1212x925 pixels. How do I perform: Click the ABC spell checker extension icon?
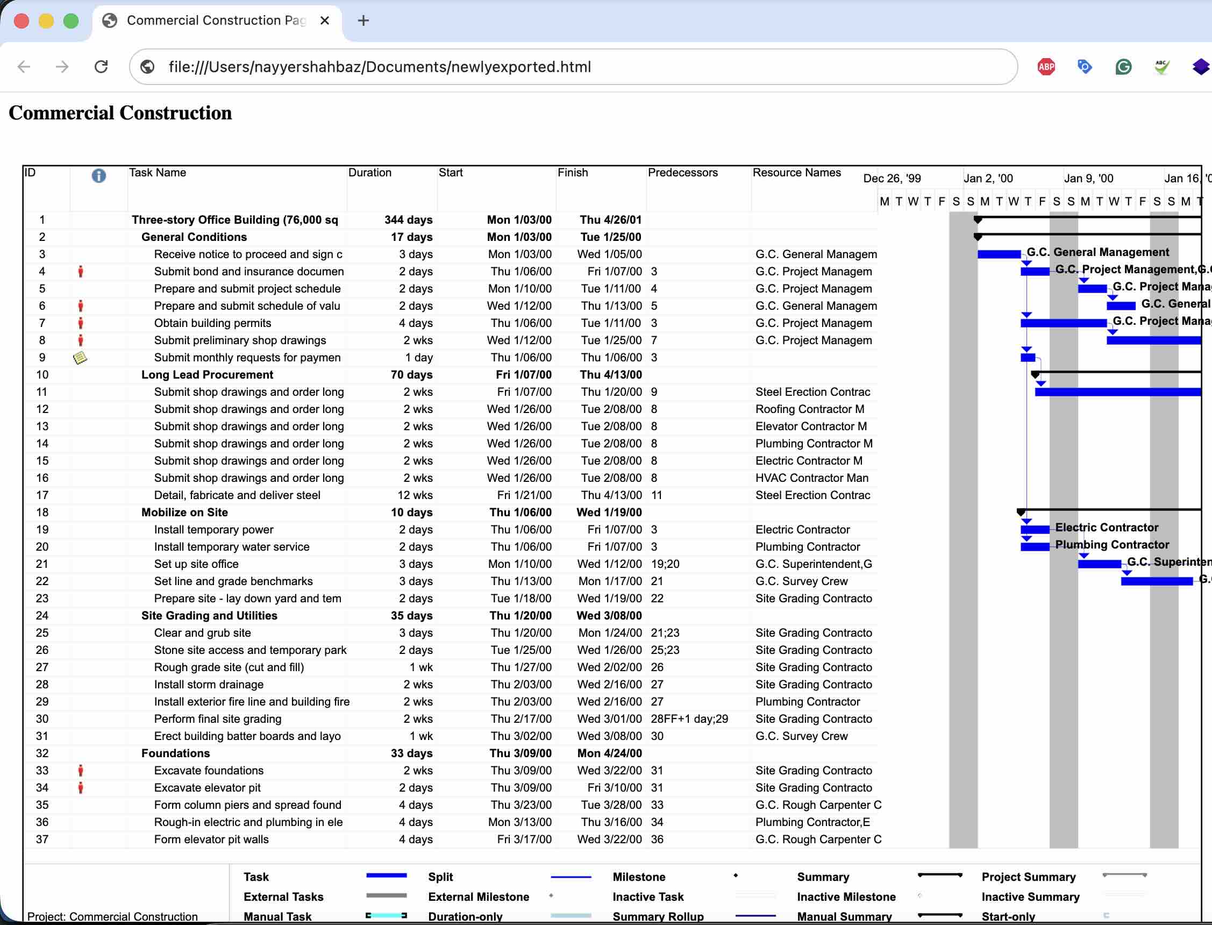coord(1161,67)
